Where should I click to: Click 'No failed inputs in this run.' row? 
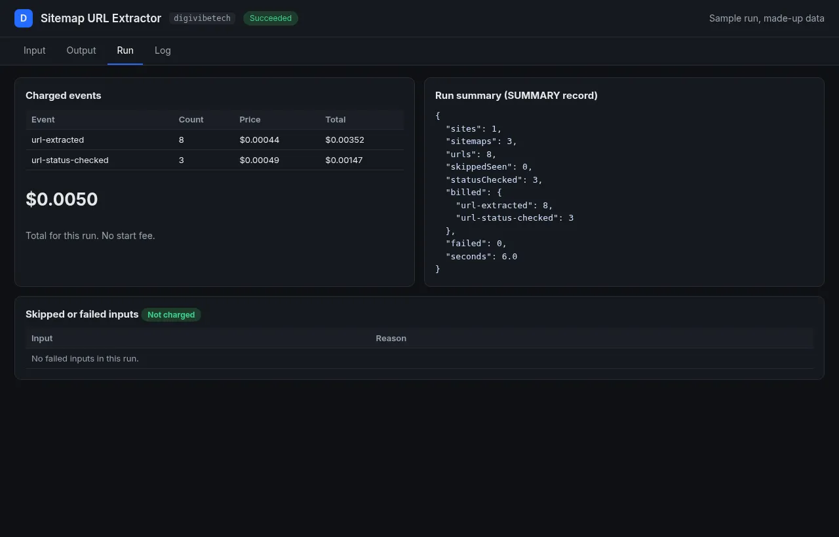419,359
